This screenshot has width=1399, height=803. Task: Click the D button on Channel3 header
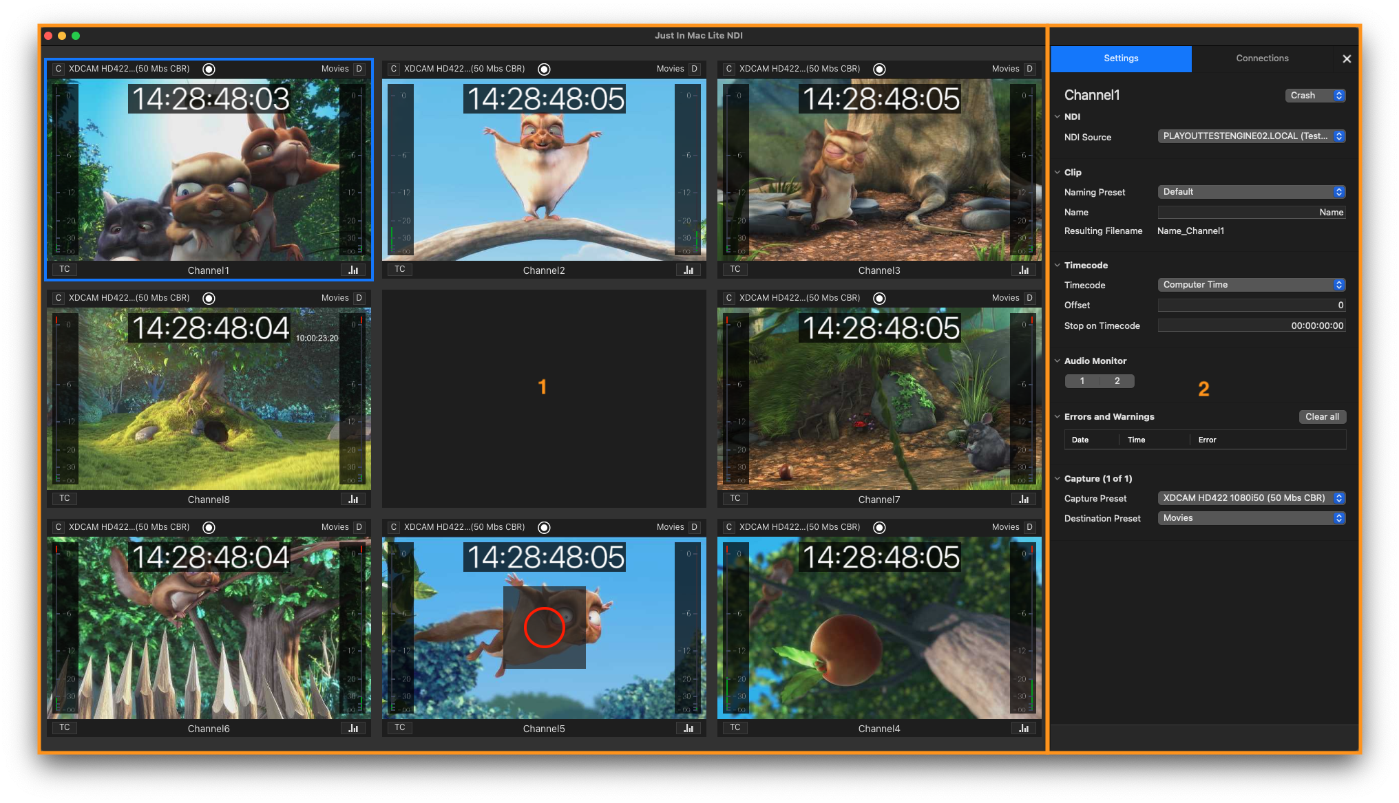point(1029,69)
